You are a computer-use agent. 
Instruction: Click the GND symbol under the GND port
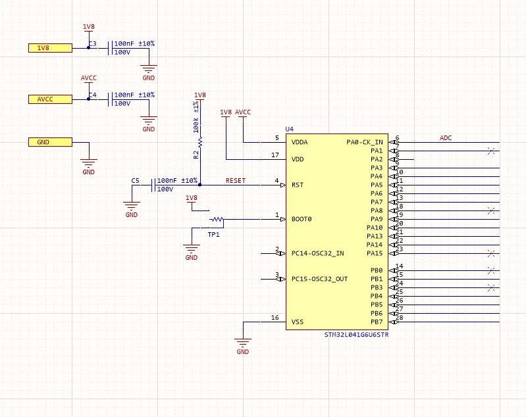[89, 164]
